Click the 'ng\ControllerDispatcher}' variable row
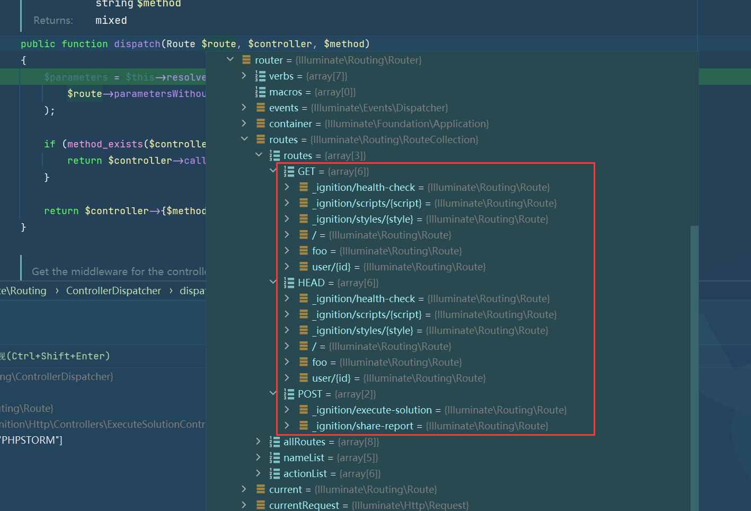Image resolution: width=751 pixels, height=511 pixels. pos(57,377)
